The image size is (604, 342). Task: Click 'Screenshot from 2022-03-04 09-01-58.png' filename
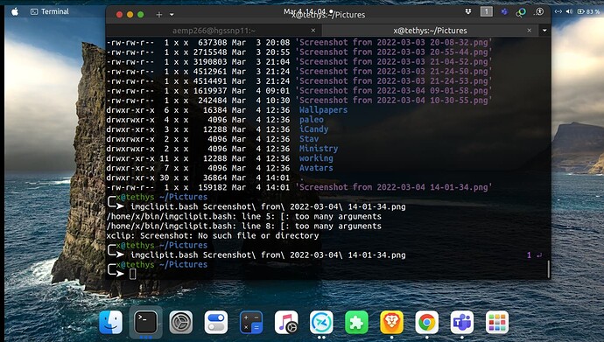click(x=393, y=90)
